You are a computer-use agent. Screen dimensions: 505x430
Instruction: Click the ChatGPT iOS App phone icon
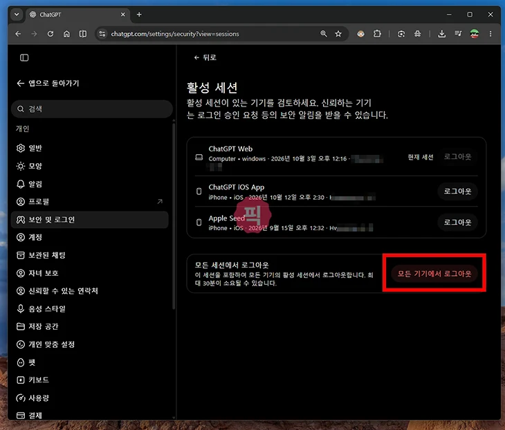click(x=199, y=191)
